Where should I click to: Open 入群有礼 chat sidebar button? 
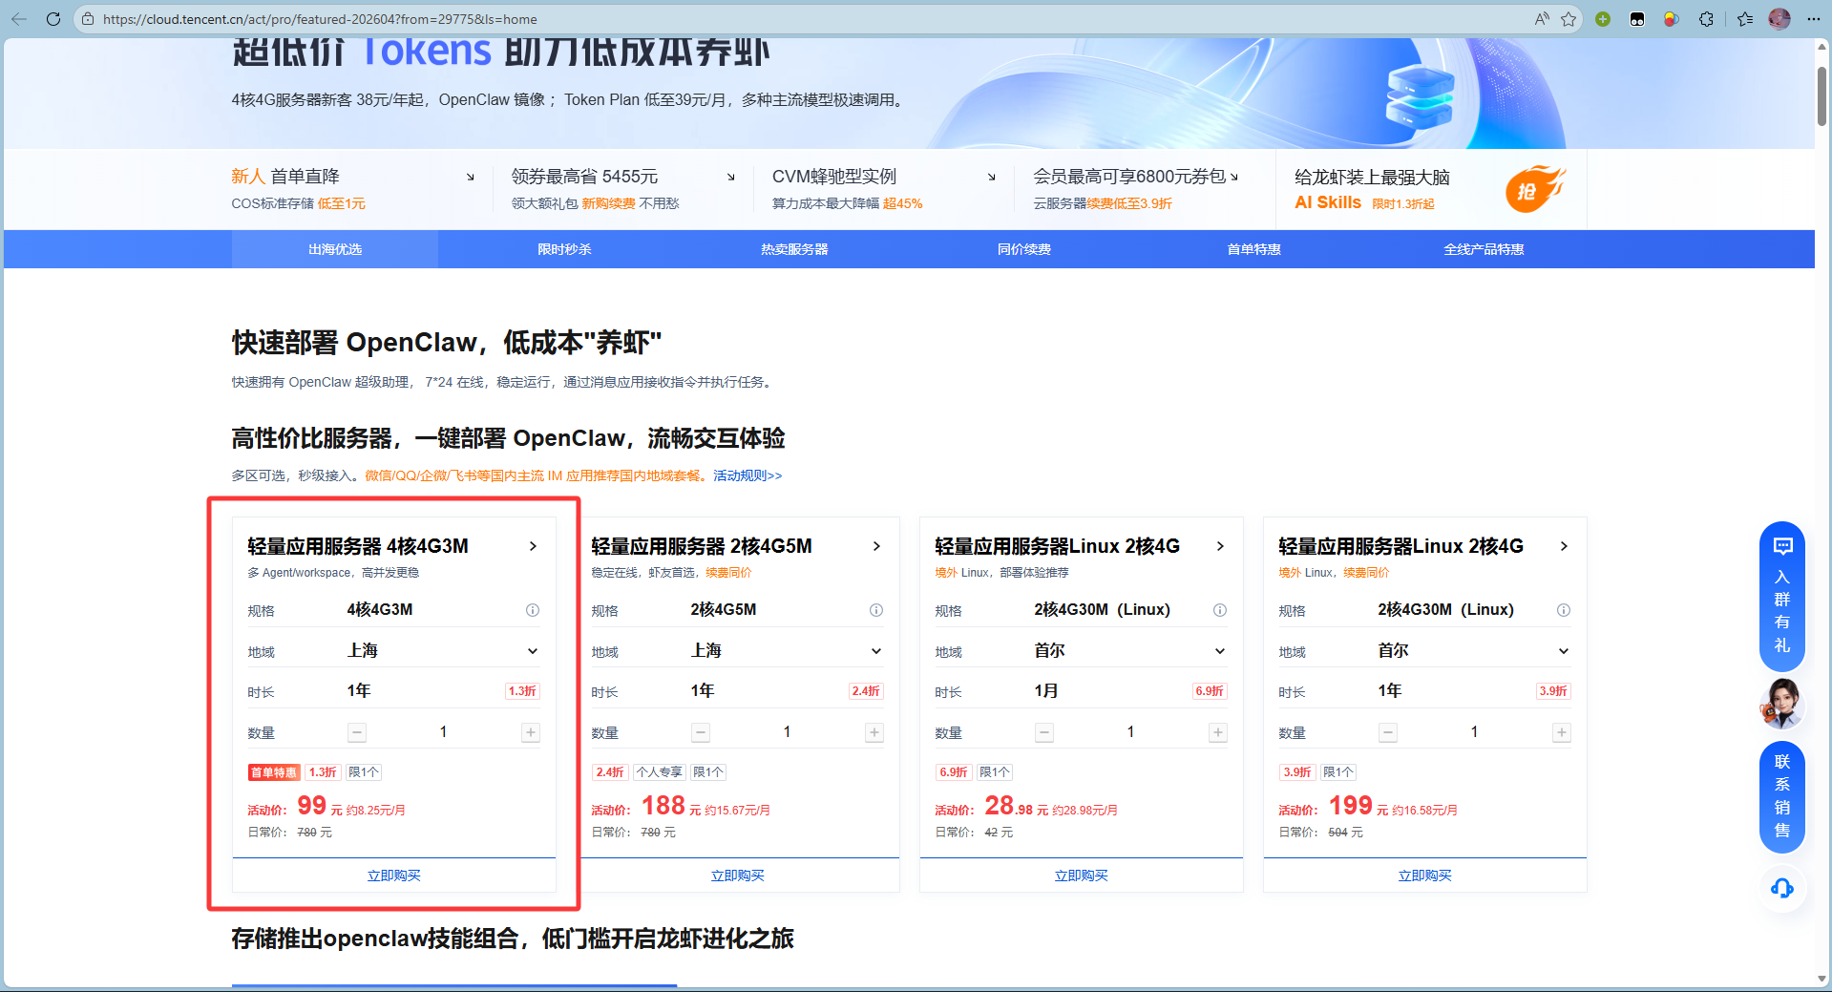coord(1782,597)
